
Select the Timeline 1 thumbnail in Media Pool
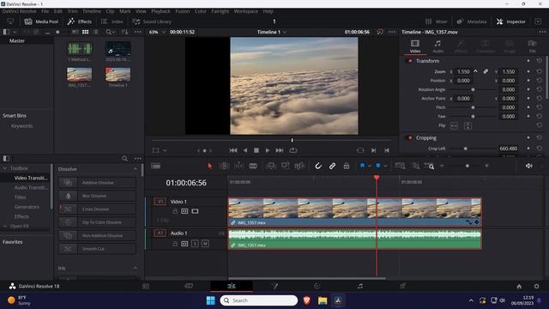tap(118, 75)
